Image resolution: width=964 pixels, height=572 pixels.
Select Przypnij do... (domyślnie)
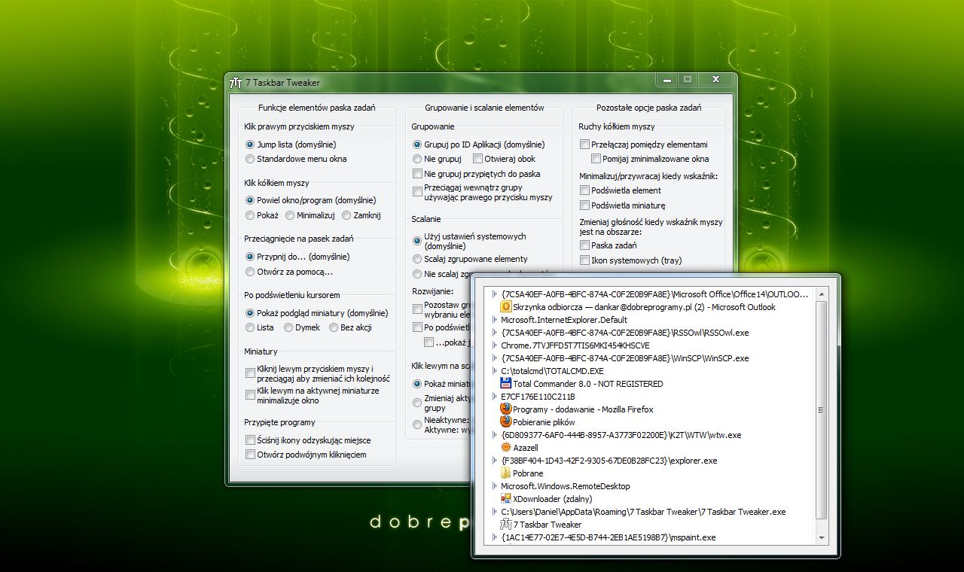tap(250, 257)
